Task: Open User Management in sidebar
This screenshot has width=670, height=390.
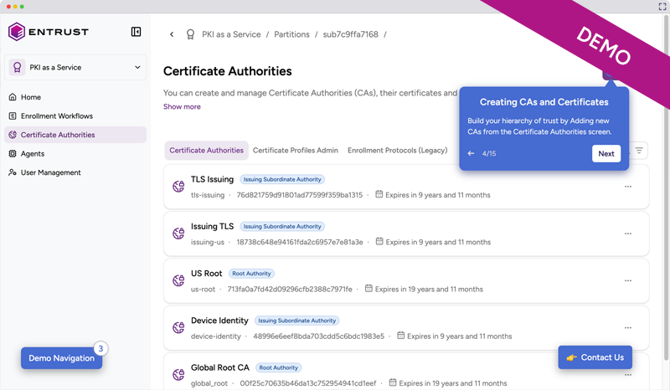Action: (x=75, y=172)
